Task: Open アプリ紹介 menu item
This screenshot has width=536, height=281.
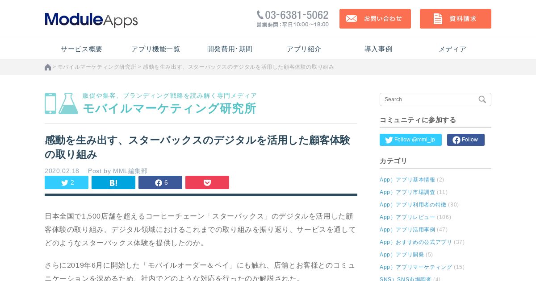Action: pos(304,49)
